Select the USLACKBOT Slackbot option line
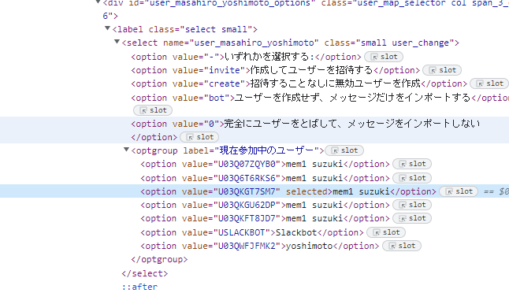Image resolution: width=509 pixels, height=293 pixels. coord(252,232)
